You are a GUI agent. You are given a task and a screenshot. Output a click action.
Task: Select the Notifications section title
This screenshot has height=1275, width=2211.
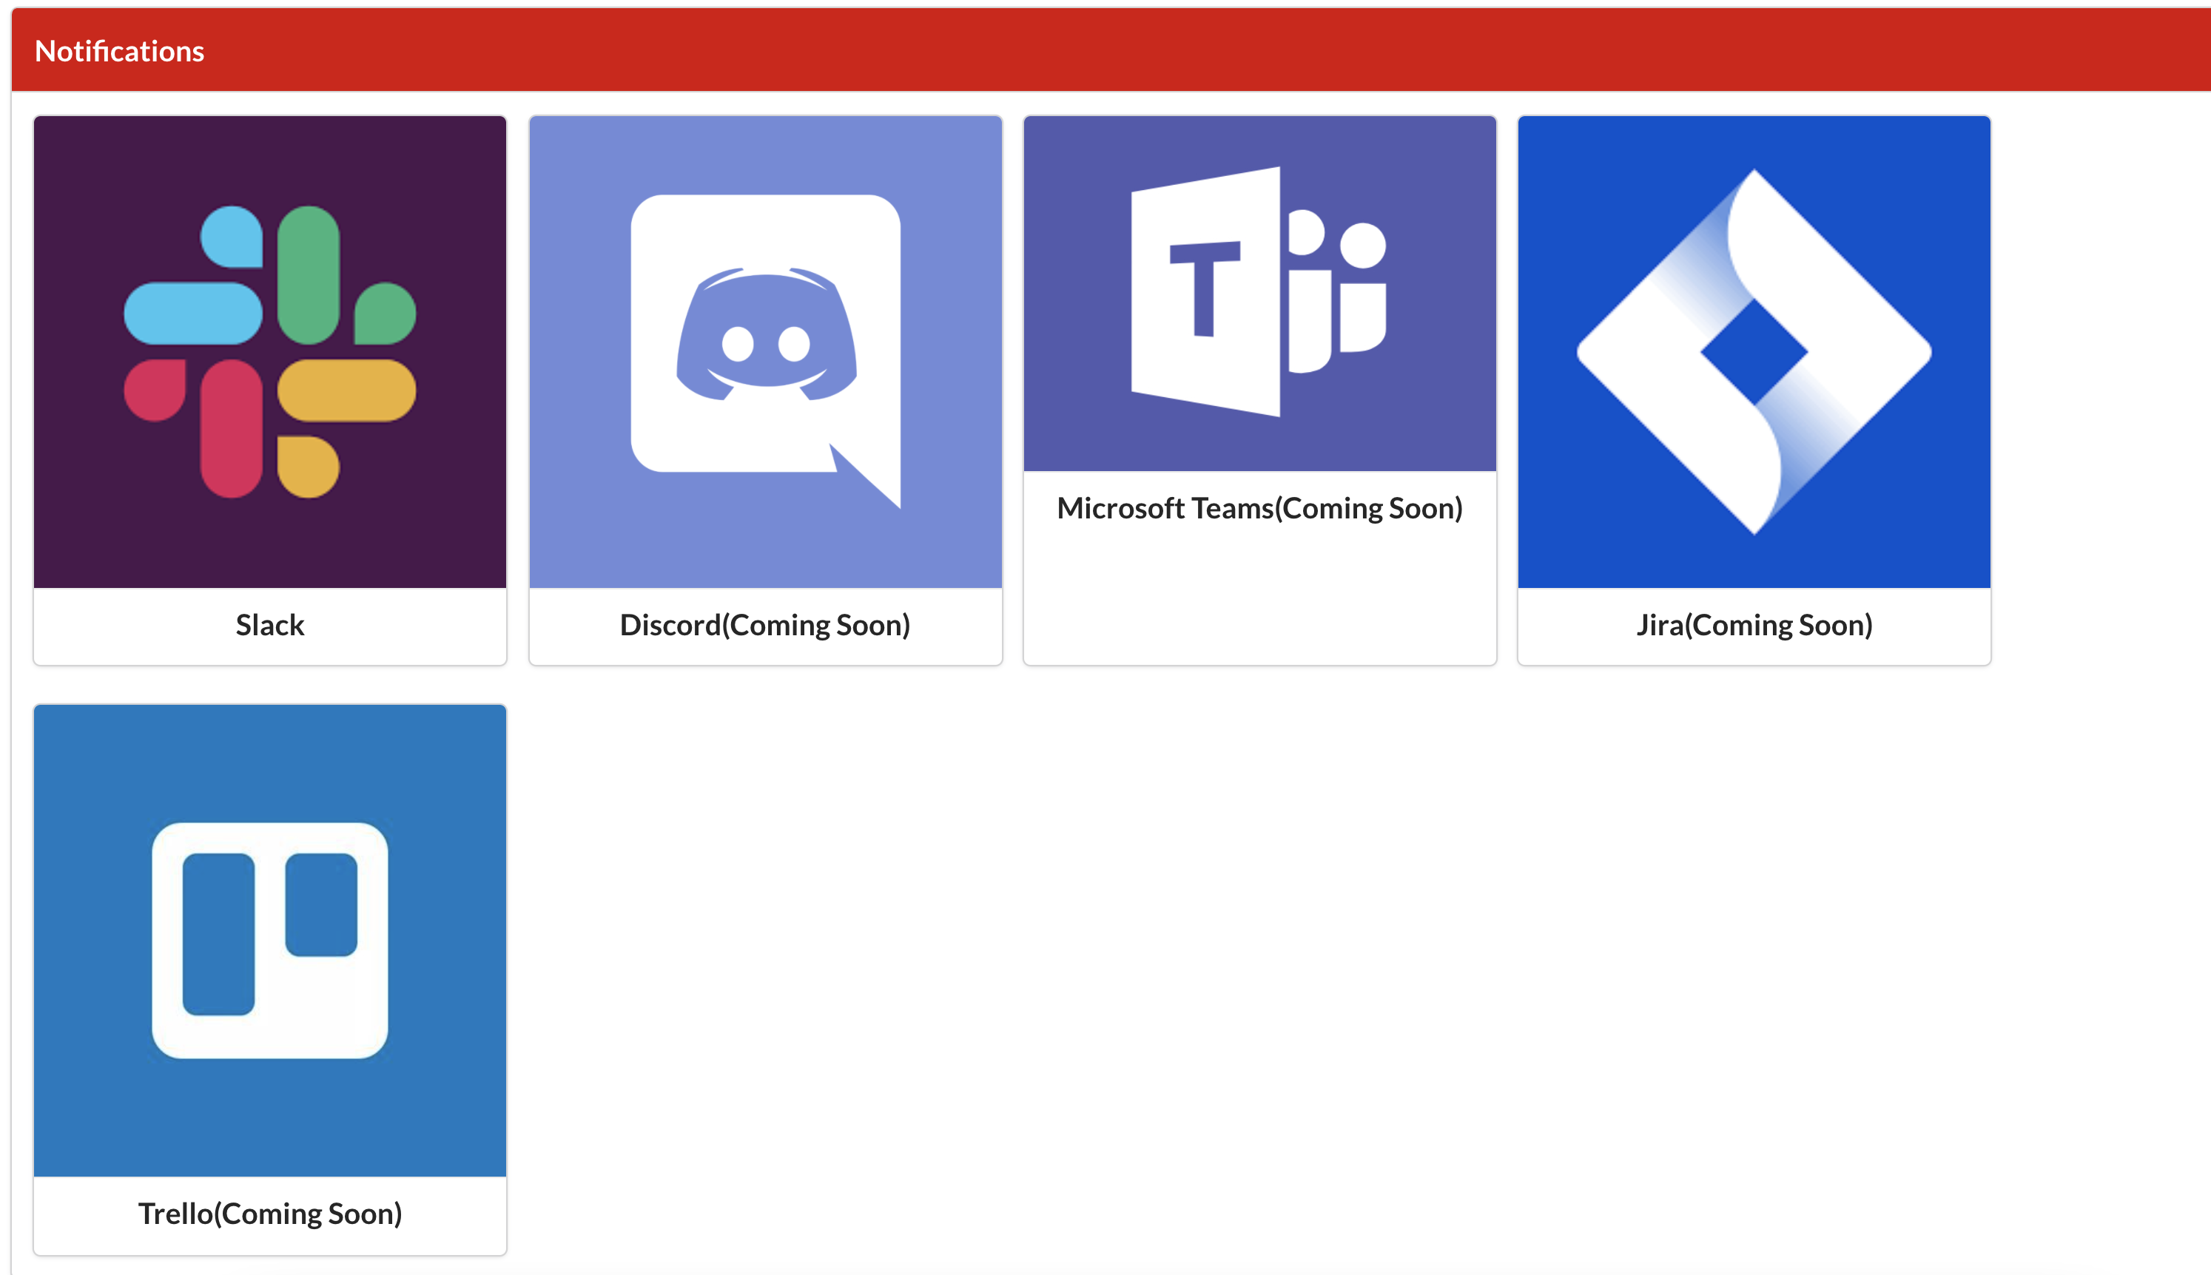120,51
